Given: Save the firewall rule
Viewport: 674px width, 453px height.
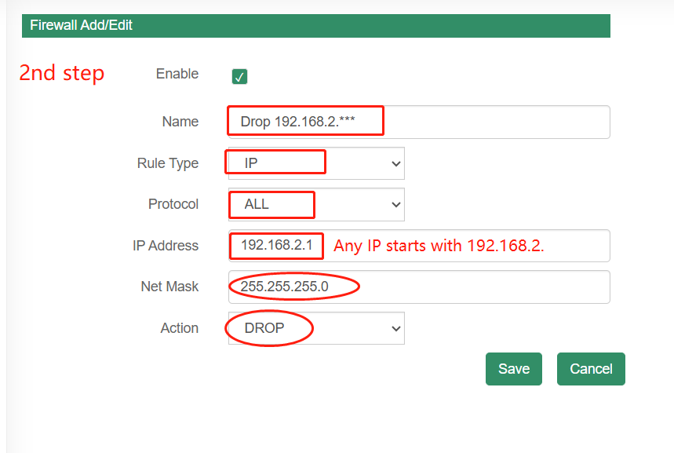Looking at the screenshot, I should (514, 369).
